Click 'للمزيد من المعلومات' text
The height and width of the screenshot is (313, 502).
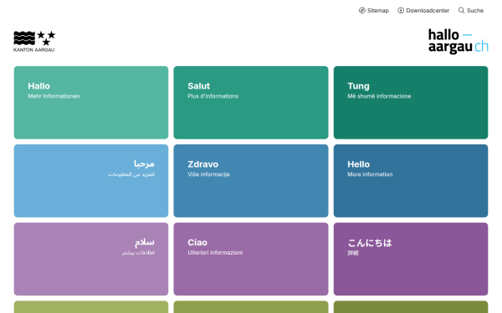(131, 174)
